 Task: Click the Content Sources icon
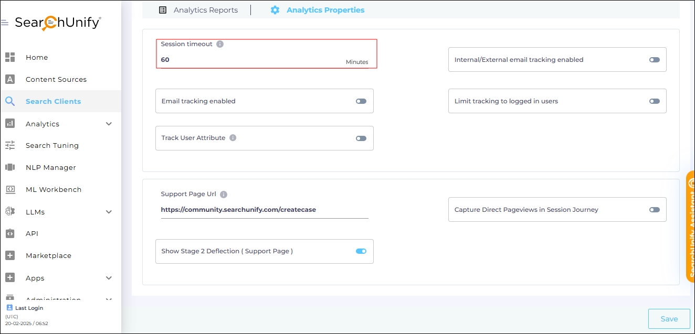pyautogui.click(x=10, y=79)
